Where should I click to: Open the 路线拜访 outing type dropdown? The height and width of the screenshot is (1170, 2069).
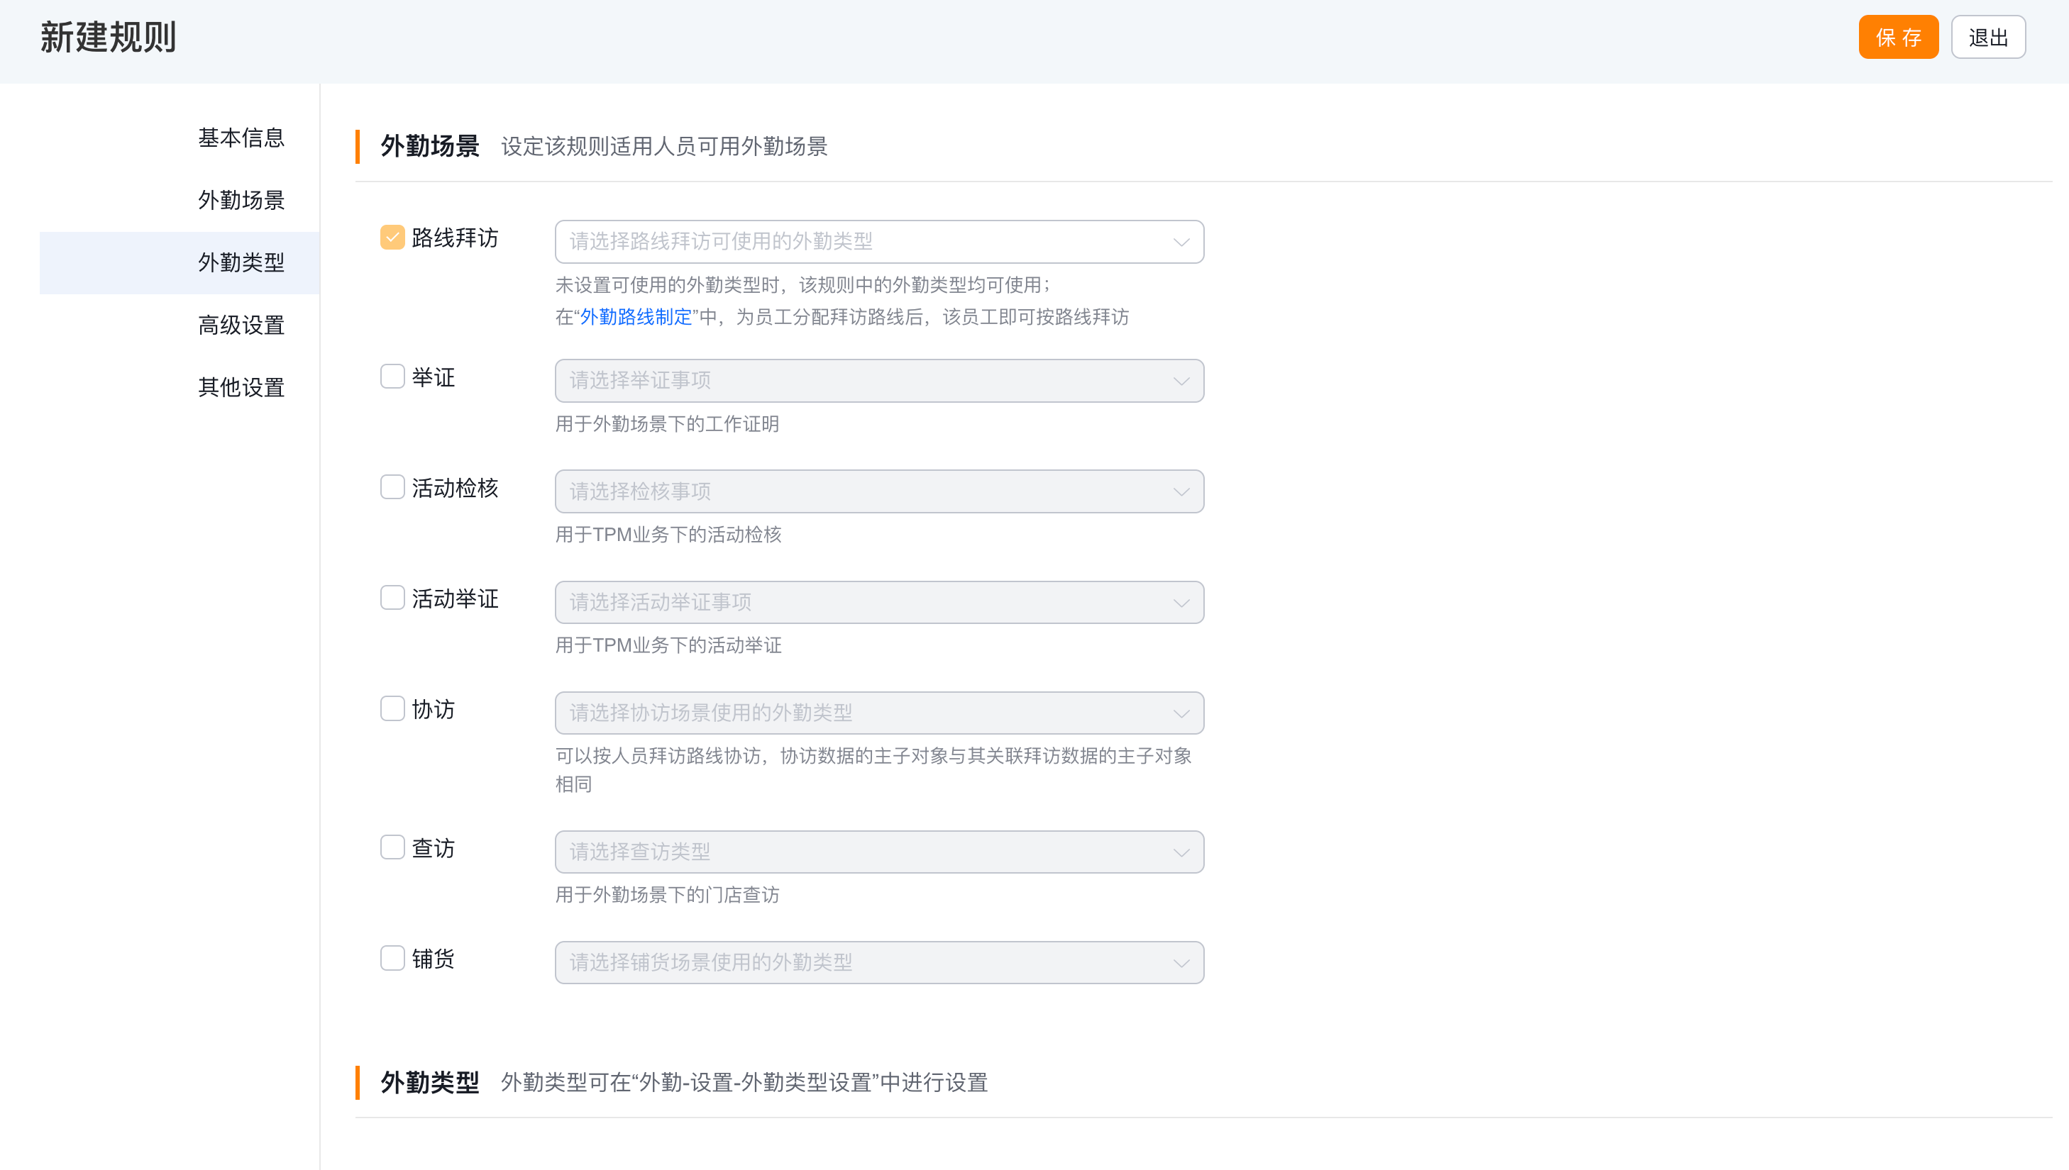coord(878,242)
